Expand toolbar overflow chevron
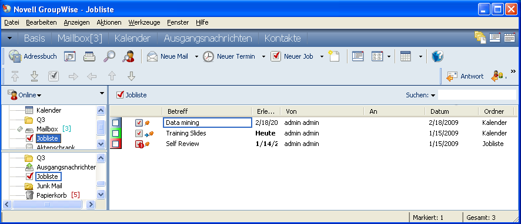This screenshot has width=521, height=224. pyautogui.click(x=513, y=71)
